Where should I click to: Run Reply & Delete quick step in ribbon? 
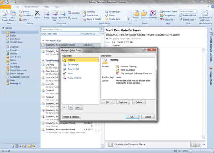coord(92,19)
